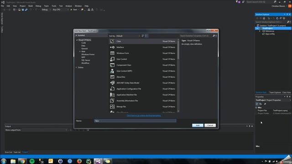The height and width of the screenshot is (164, 292).
Task: Collapse the Installed templates section
Action: (76, 36)
